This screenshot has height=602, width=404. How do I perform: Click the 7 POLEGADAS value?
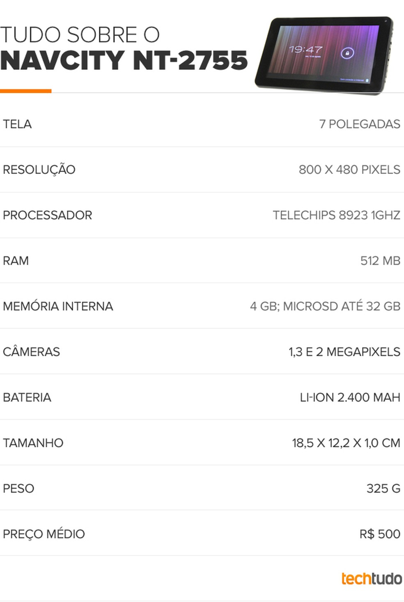pyautogui.click(x=360, y=124)
